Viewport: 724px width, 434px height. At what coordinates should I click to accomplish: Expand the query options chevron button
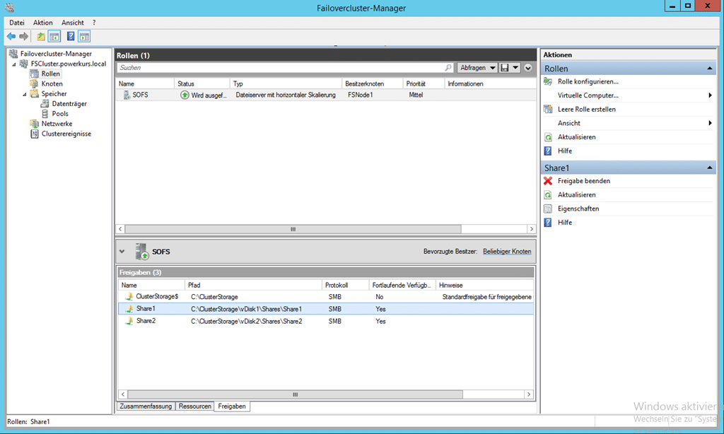click(528, 68)
